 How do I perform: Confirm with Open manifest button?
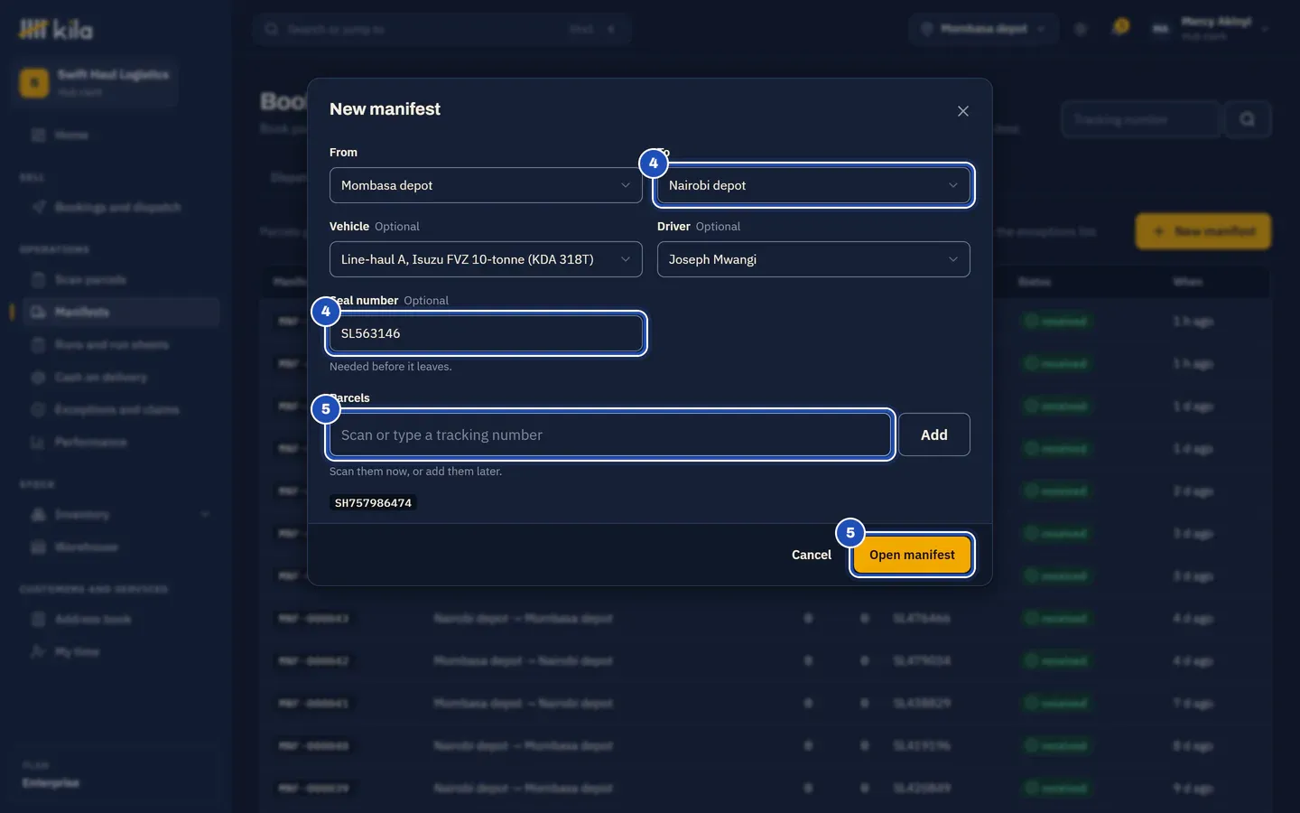912,555
